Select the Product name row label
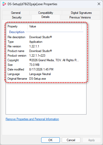This screenshot has height=145, width=103. tap(16, 51)
